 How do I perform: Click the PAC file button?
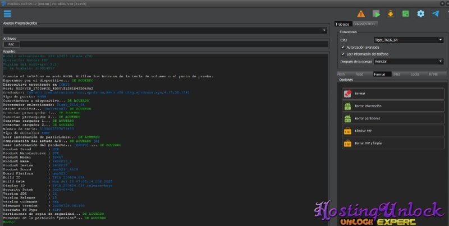click(x=11, y=44)
